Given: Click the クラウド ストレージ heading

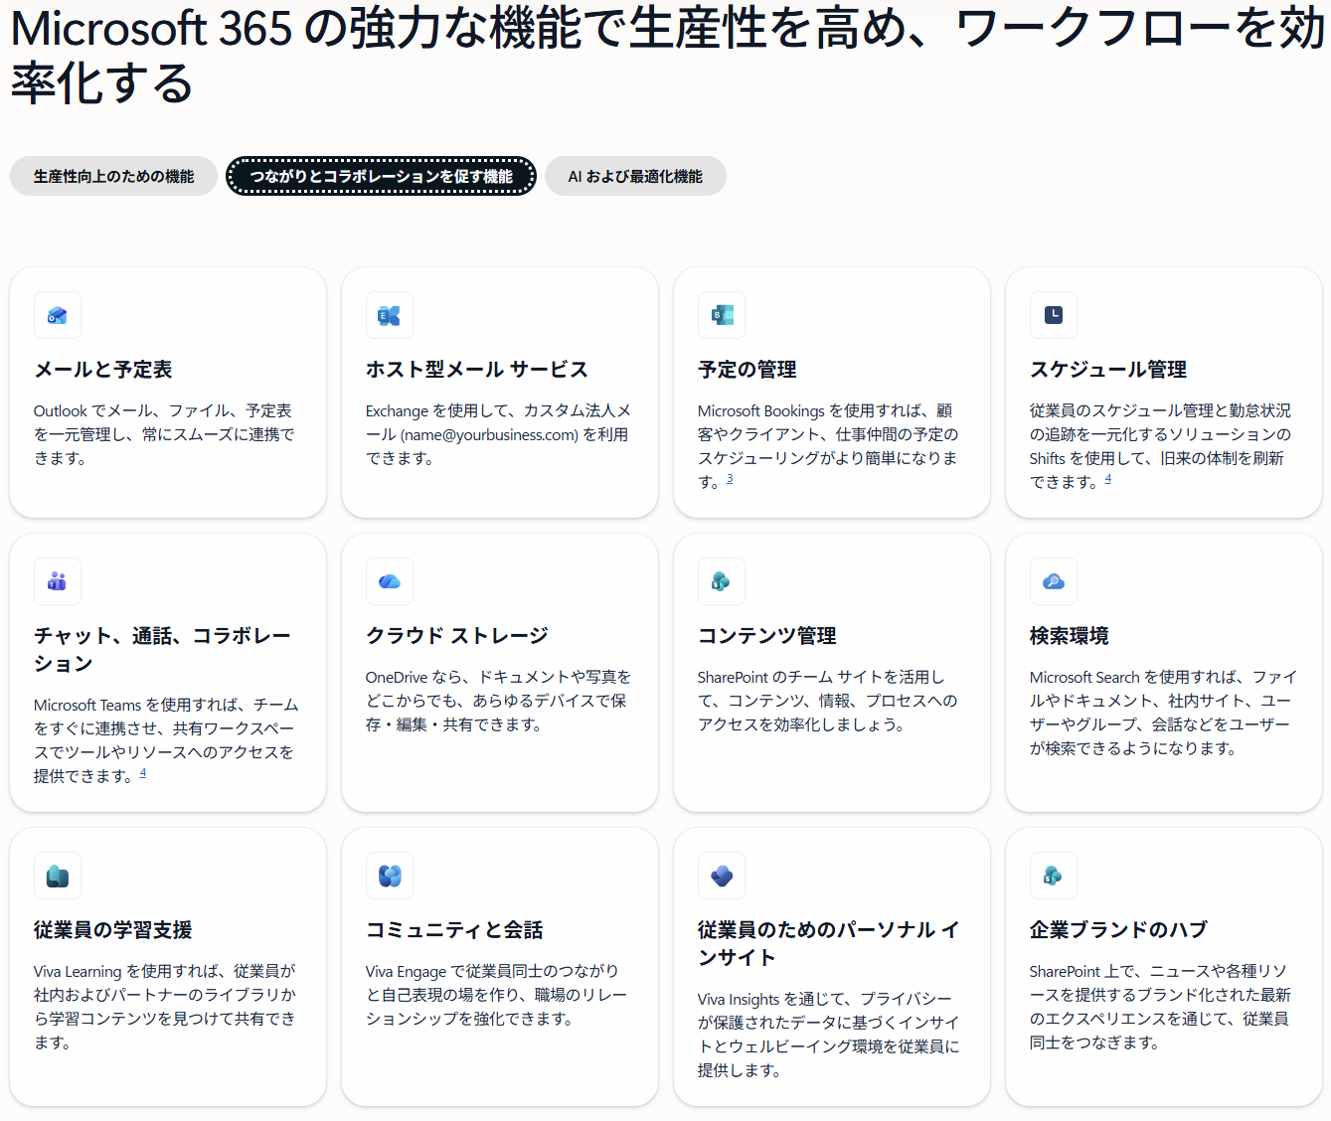Looking at the screenshot, I should pos(457,636).
